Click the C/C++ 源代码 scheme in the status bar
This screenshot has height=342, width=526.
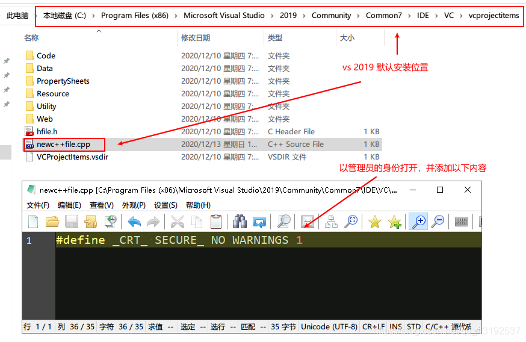pyautogui.click(x=448, y=326)
